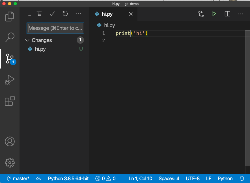Open the Run and Debug view
Viewport: 250px width, 183px height.
[x=10, y=80]
